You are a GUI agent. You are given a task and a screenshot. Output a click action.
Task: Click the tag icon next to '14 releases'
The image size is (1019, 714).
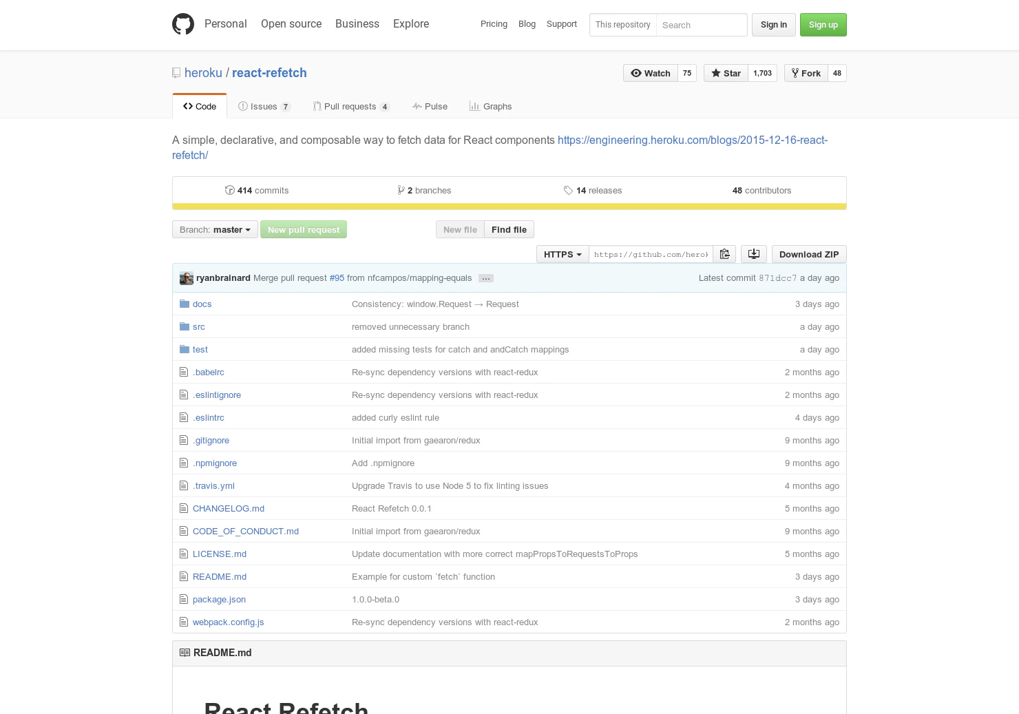tap(569, 190)
